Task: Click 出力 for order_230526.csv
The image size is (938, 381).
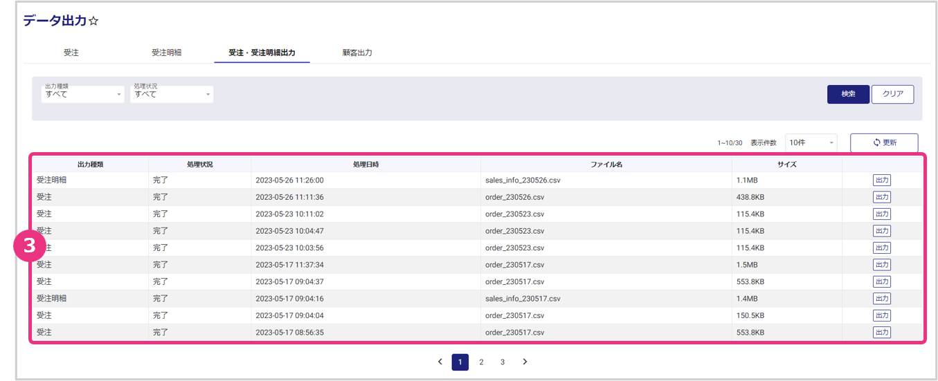Action: coord(881,197)
